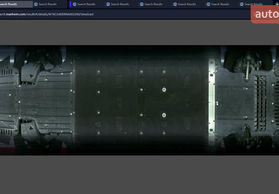Click the new tab plus button
The image size is (279, 194).
coord(276,4)
